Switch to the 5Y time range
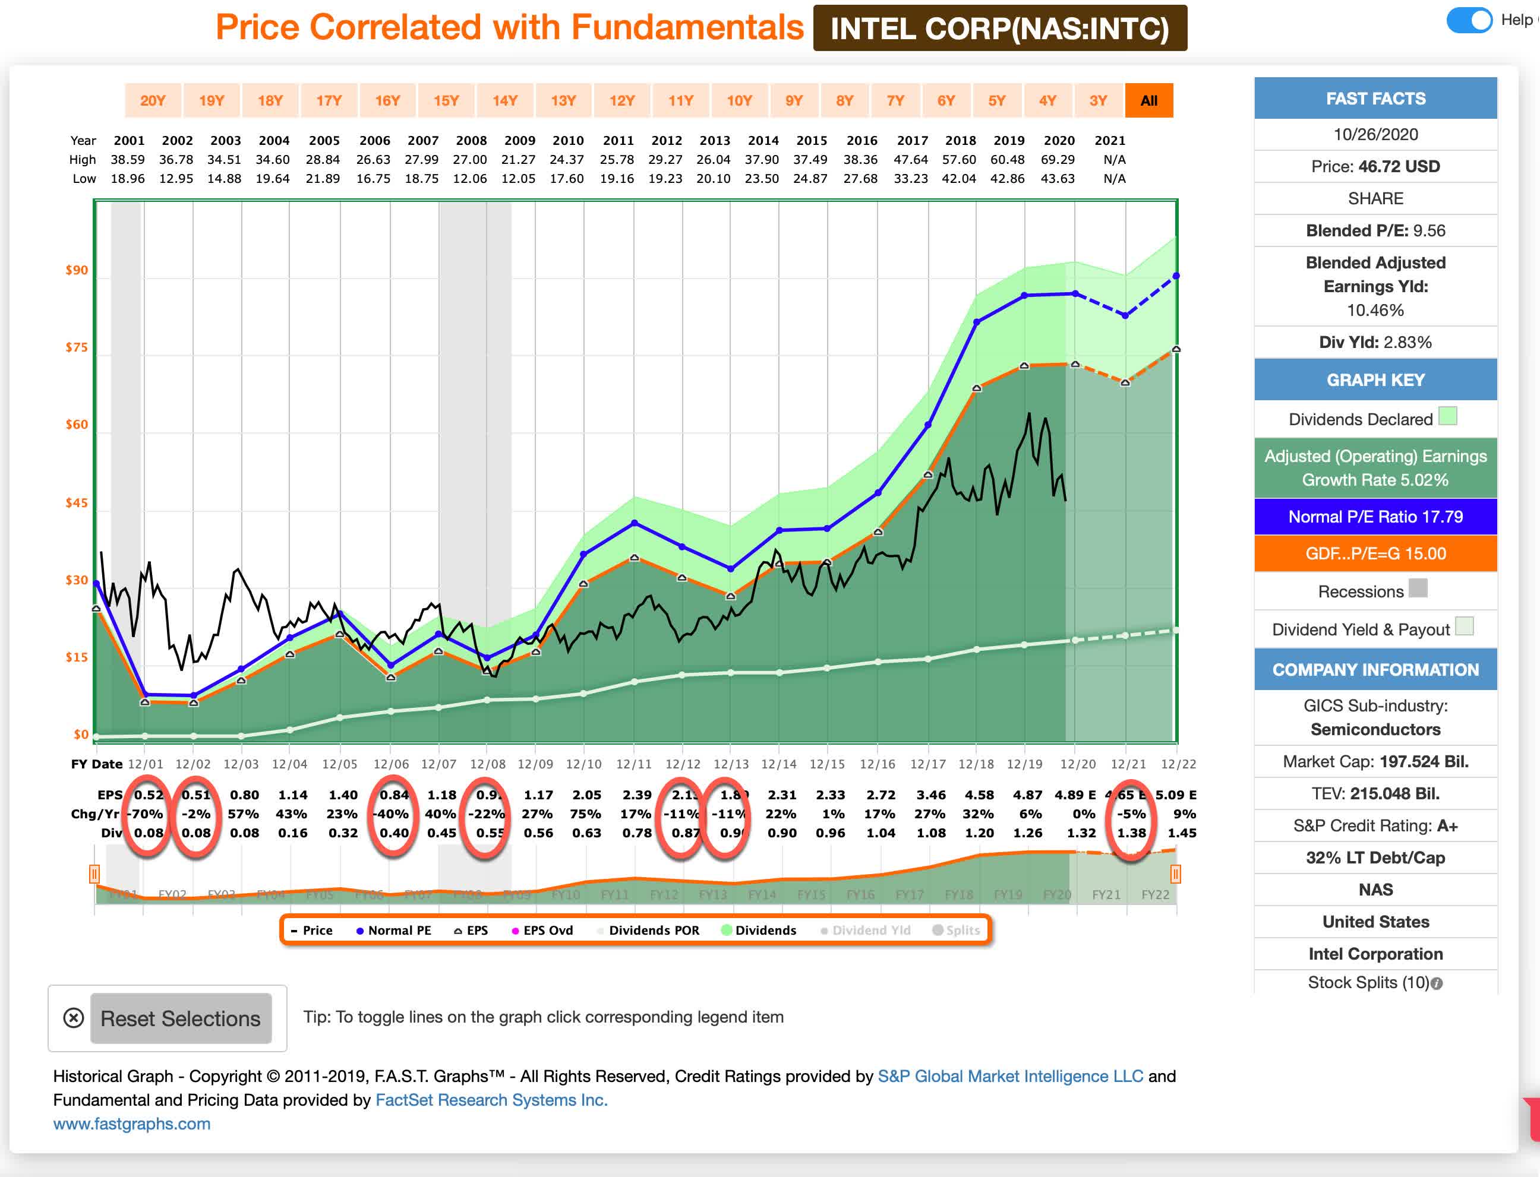 (997, 101)
